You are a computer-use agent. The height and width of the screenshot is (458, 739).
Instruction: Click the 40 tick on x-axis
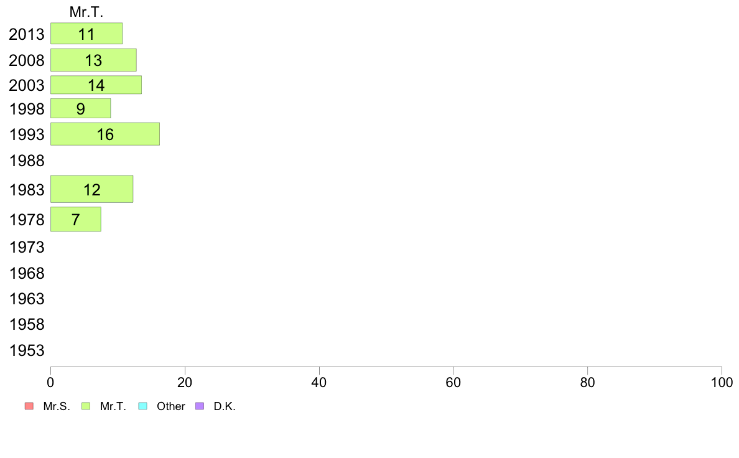(319, 382)
